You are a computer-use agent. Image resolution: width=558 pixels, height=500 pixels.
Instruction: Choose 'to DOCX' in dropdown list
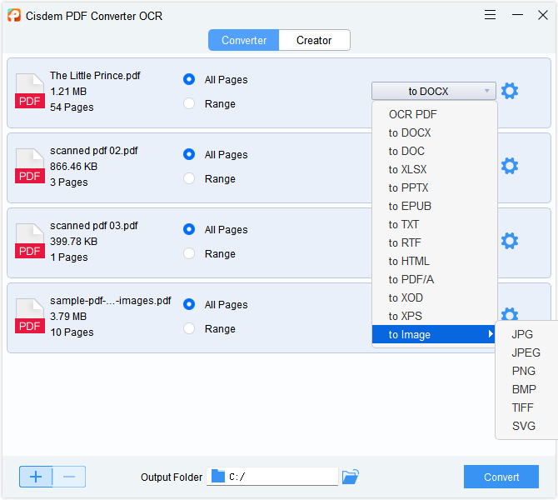(434, 132)
